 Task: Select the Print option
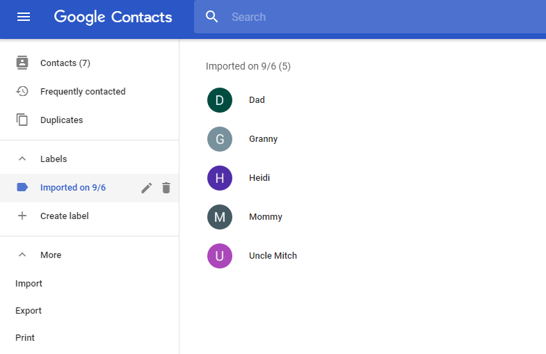click(25, 338)
